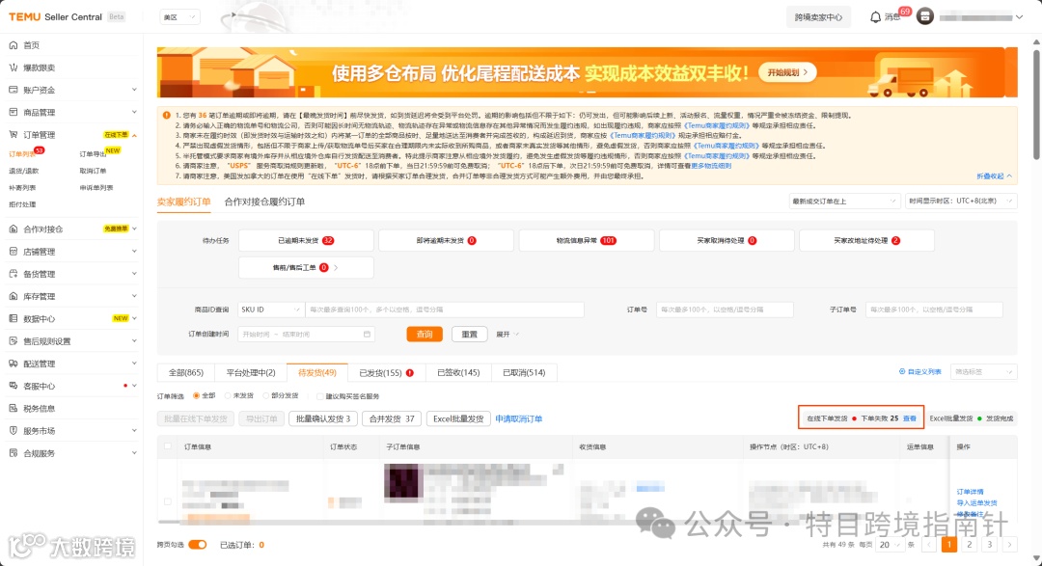This screenshot has height=566, width=1042.
Task: Click the 客服中心 chat icon
Action: [x=14, y=386]
